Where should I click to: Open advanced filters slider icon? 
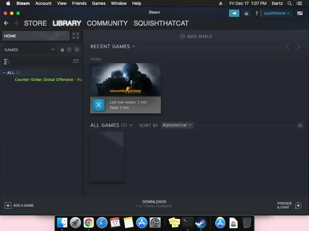point(76,61)
